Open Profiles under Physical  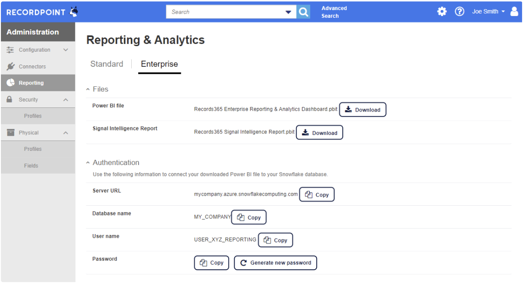(38, 149)
